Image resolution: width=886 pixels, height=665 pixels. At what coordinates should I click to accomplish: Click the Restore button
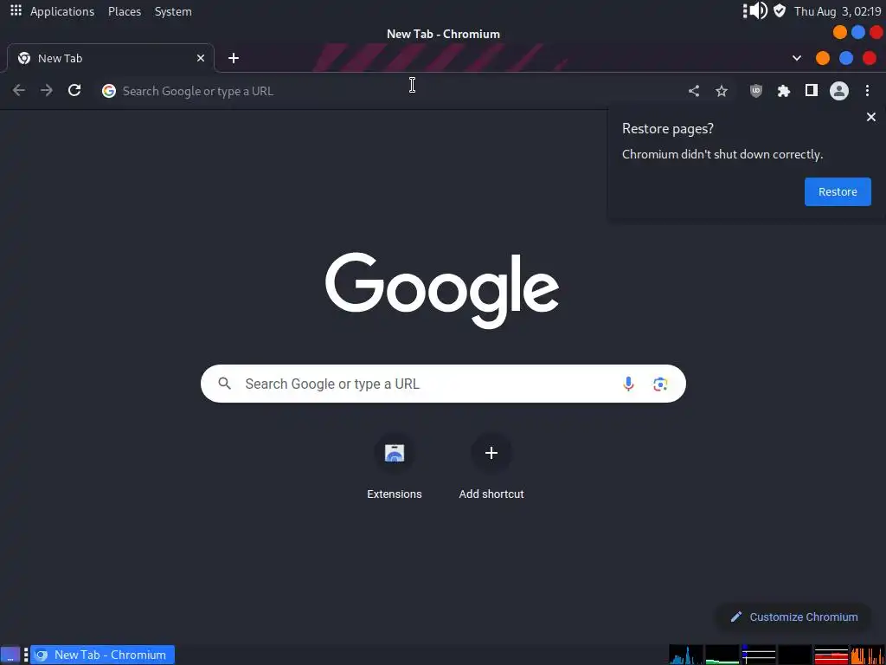coord(838,191)
